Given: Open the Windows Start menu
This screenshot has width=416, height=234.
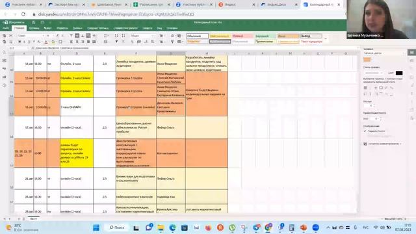Looking at the screenshot, I should tap(96, 227).
